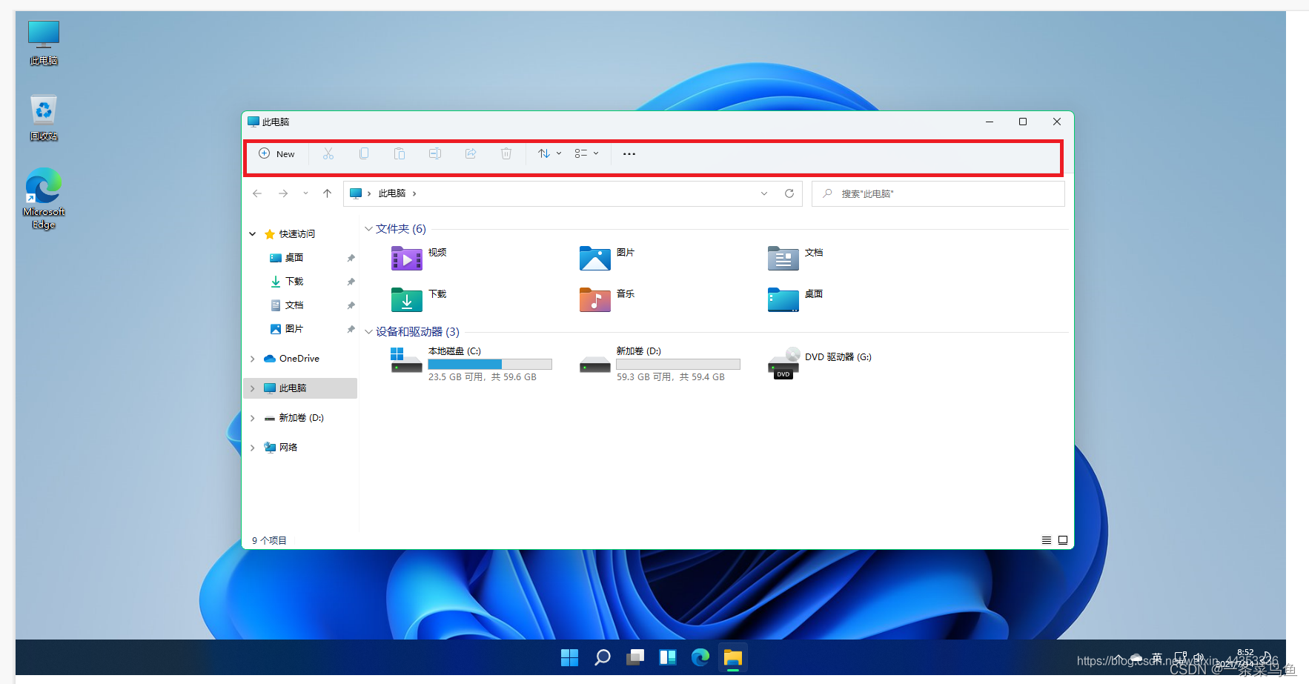This screenshot has height=684, width=1309.
Task: Collapse the 快速访问 tree node
Action: pos(252,234)
